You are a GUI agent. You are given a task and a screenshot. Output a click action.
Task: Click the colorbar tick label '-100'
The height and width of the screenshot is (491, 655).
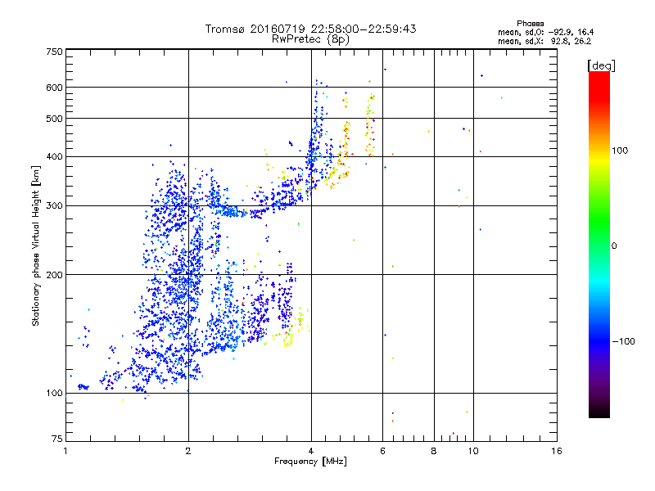(623, 341)
